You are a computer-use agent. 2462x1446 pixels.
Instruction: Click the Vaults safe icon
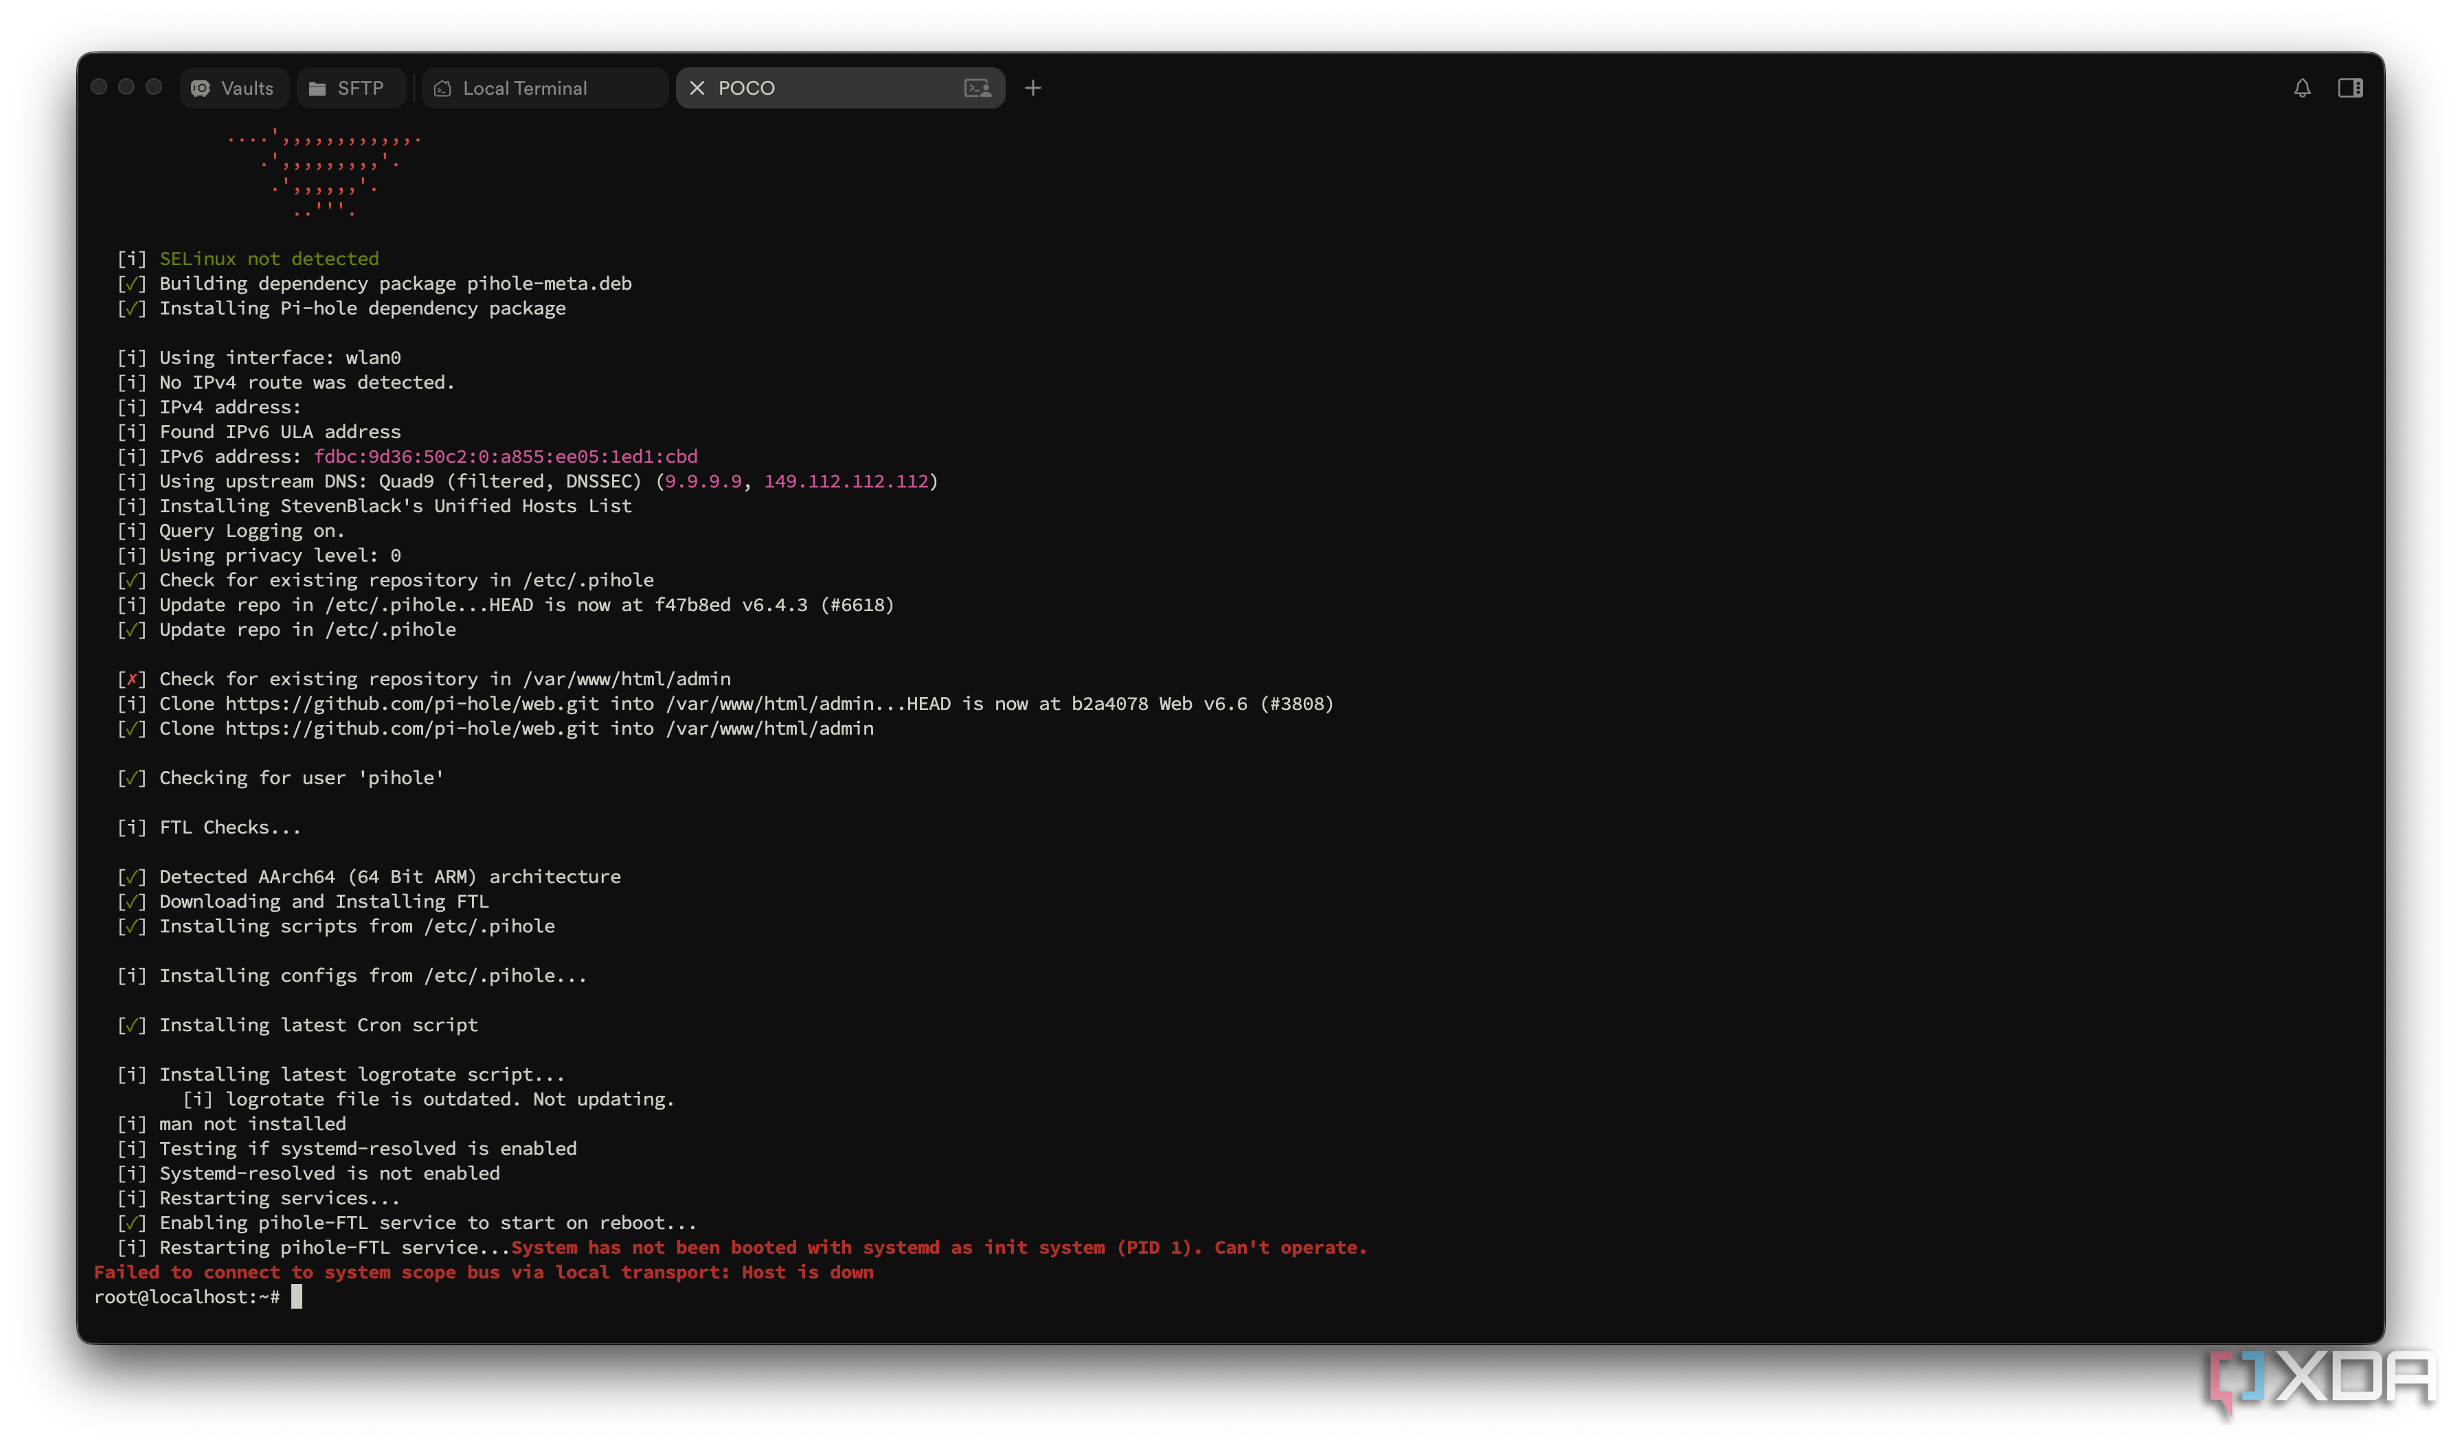pyautogui.click(x=201, y=88)
